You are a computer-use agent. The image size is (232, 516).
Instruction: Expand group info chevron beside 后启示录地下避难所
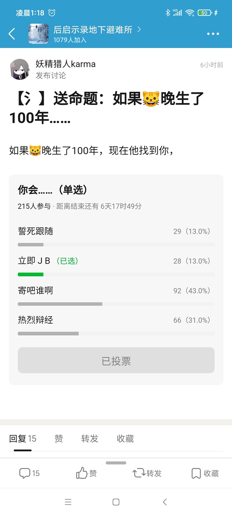pos(139,29)
